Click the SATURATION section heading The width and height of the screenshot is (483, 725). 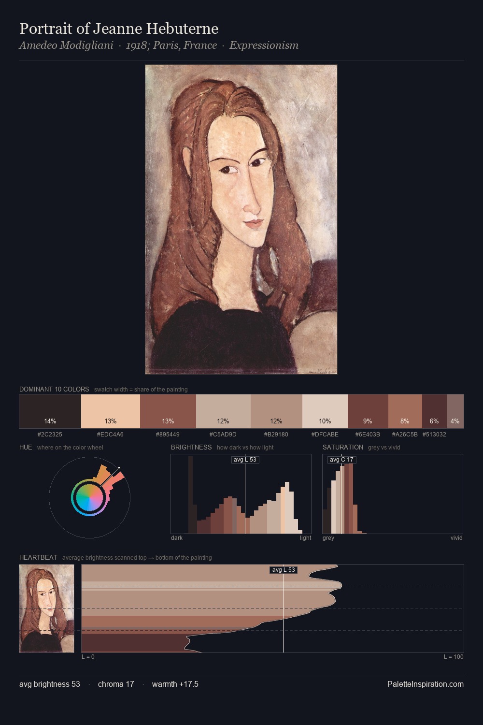pos(343,447)
